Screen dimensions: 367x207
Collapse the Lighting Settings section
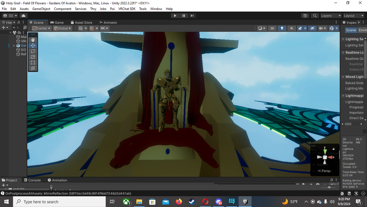click(343, 39)
